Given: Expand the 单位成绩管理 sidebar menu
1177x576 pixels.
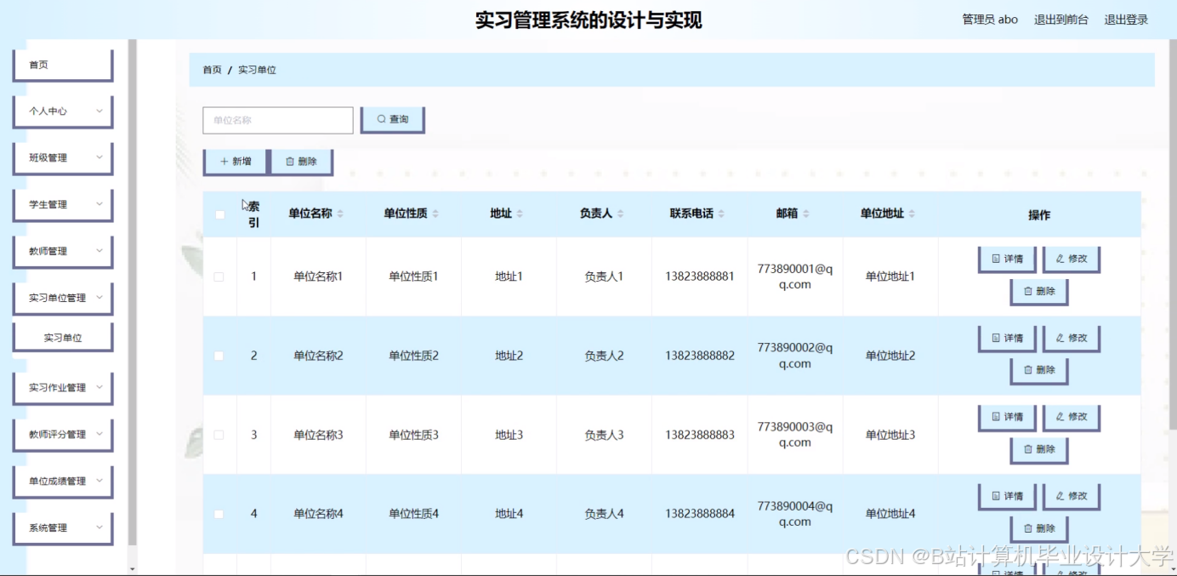Looking at the screenshot, I should [63, 482].
